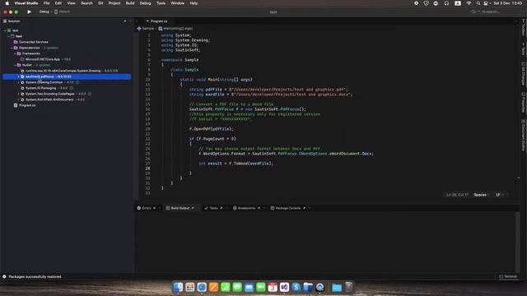The width and height of the screenshot is (527, 296).
Task: Collapse the NuGet folder
Action: (x=15, y=65)
